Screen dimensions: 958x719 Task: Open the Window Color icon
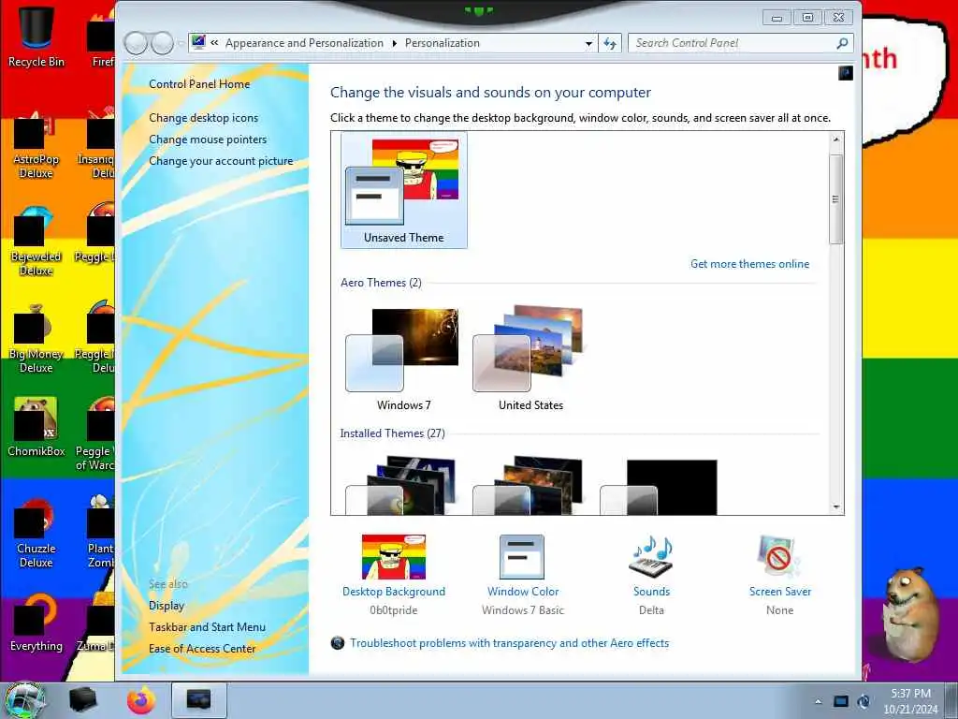522,557
